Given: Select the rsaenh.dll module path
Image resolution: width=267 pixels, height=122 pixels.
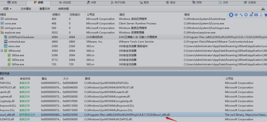Looking at the screenshot, I should [106, 92].
